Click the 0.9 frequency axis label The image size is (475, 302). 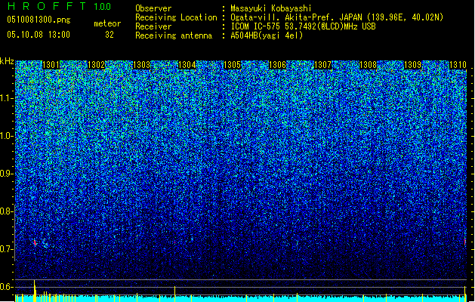(7, 174)
